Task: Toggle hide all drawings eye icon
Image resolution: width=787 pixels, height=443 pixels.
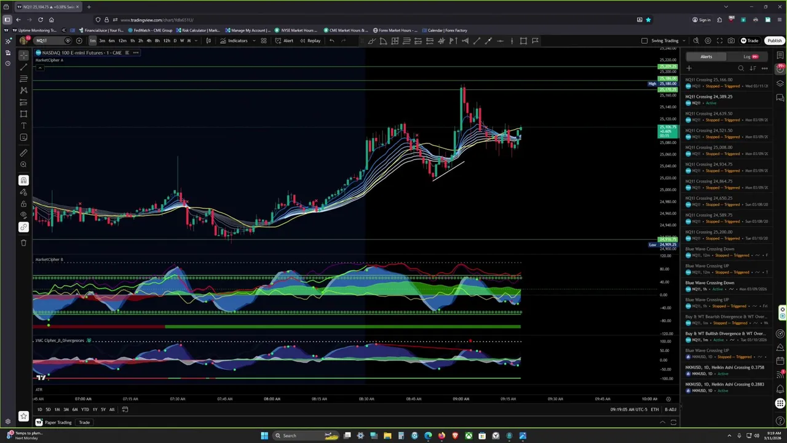Action: pyautogui.click(x=23, y=215)
